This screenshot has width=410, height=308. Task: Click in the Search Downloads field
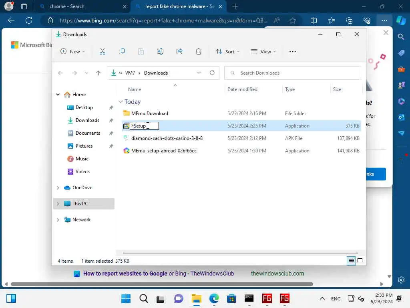[x=293, y=73]
